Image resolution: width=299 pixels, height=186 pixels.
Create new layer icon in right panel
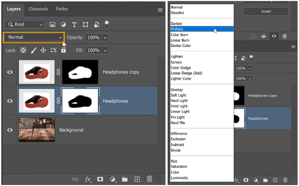click(x=275, y=180)
